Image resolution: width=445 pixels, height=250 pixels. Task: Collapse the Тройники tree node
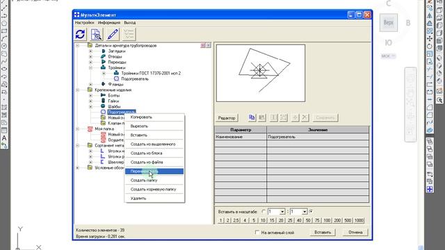click(90, 68)
